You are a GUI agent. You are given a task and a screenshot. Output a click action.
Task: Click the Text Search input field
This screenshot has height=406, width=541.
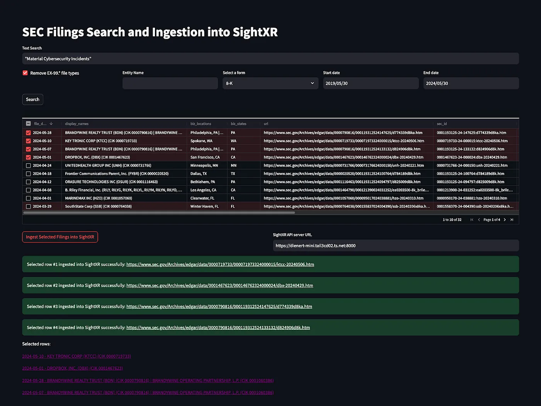point(270,59)
